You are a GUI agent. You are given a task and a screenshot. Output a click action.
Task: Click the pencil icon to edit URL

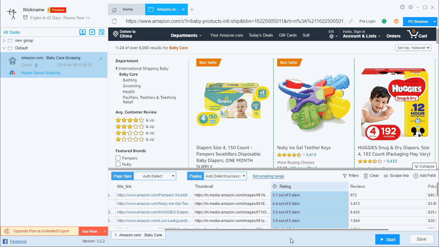(x=351, y=21)
